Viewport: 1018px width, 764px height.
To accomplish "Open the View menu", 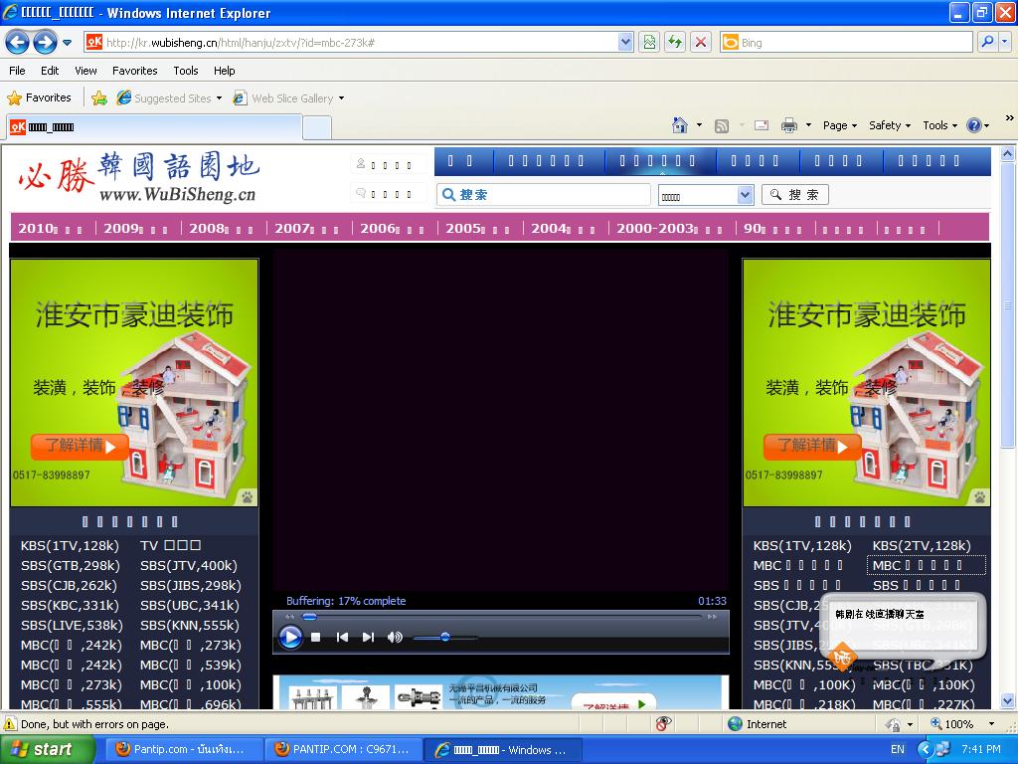I will coord(85,71).
